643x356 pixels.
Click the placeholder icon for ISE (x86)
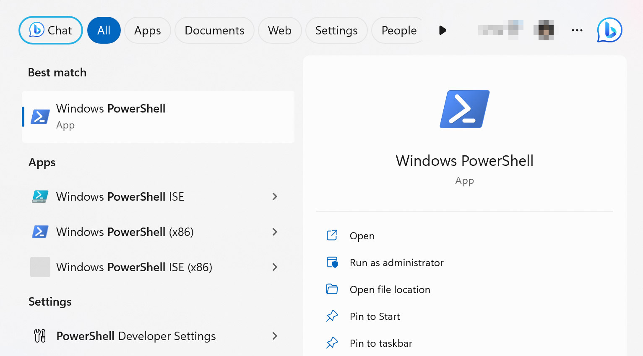tap(40, 267)
